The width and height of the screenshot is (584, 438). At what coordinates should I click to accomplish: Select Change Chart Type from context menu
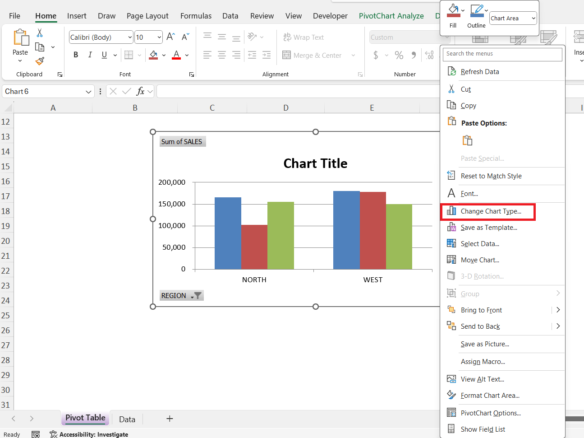point(491,211)
